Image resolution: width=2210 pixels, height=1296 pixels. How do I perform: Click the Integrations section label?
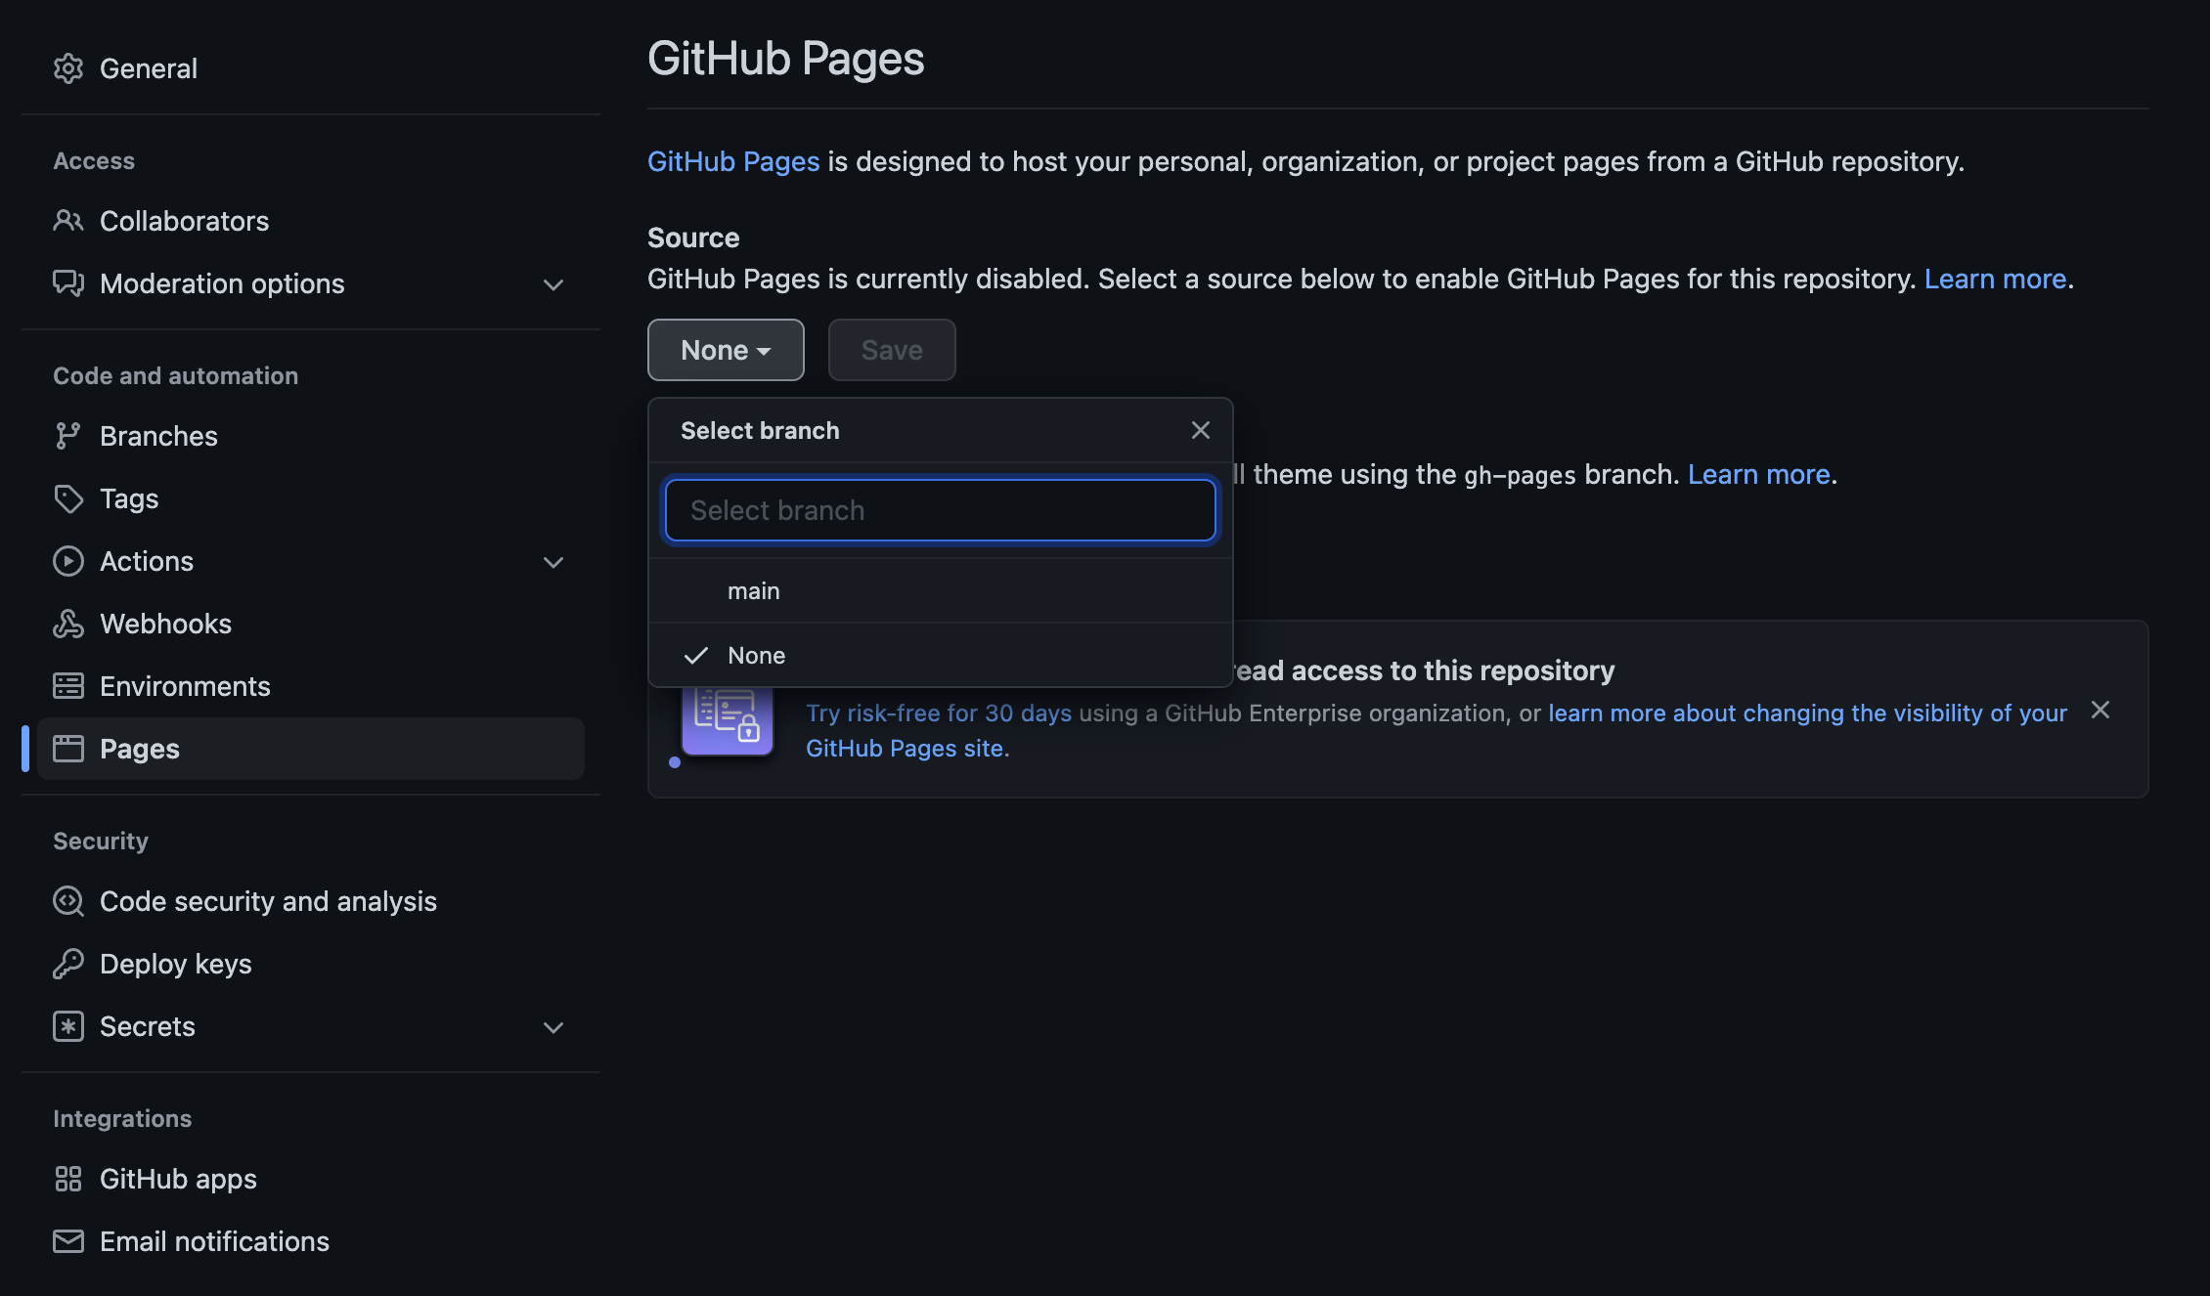click(x=122, y=1118)
